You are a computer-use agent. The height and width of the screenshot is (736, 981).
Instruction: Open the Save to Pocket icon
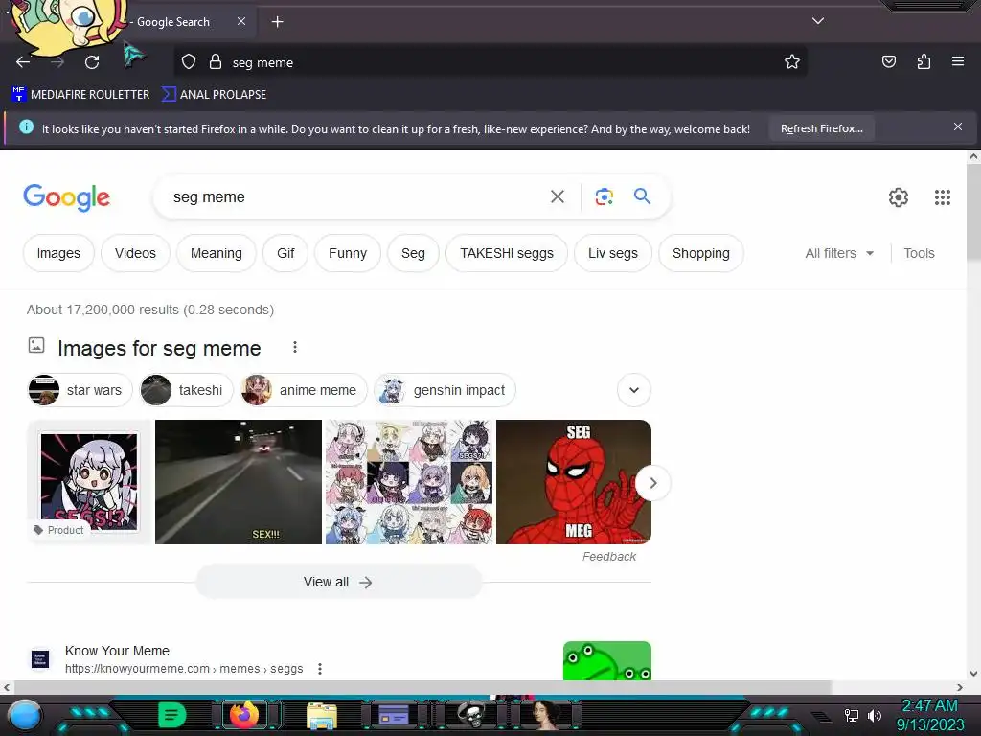888,61
